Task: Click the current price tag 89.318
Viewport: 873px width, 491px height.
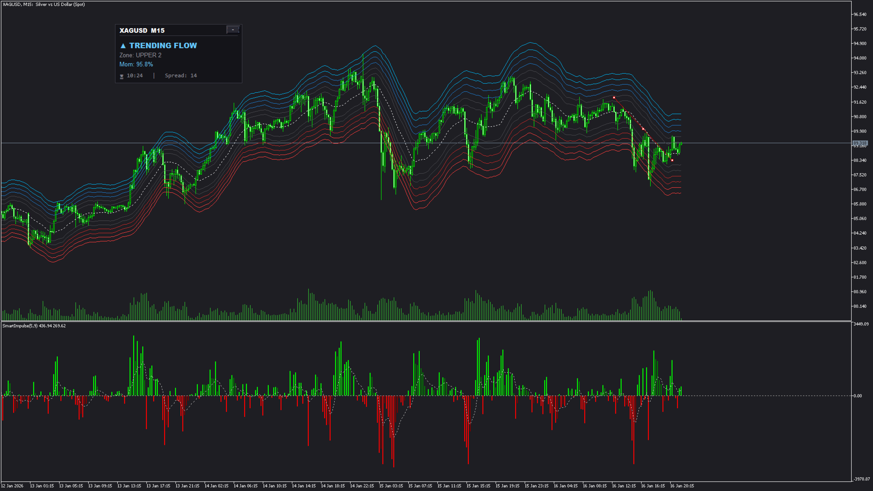Action: click(x=860, y=143)
